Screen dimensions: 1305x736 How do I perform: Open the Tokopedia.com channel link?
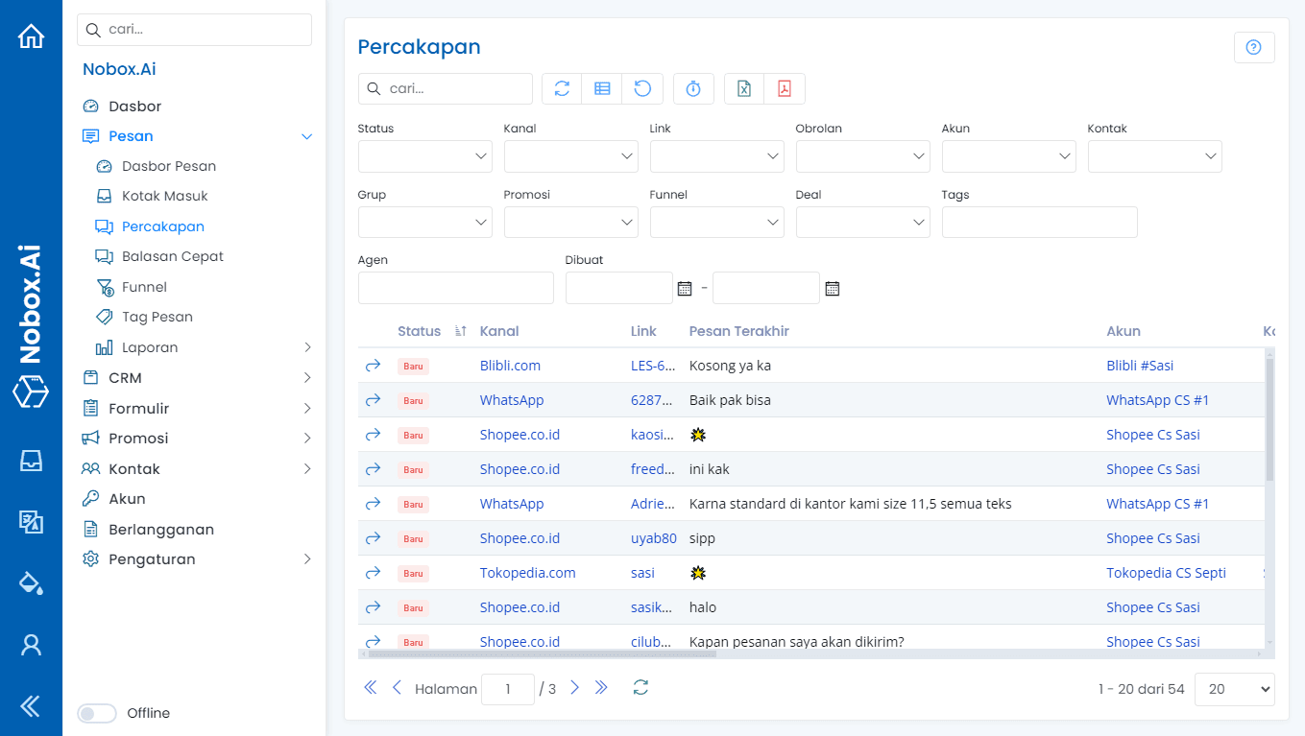tap(527, 572)
